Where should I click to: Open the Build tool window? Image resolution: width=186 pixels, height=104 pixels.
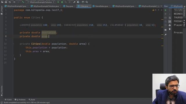32,100
